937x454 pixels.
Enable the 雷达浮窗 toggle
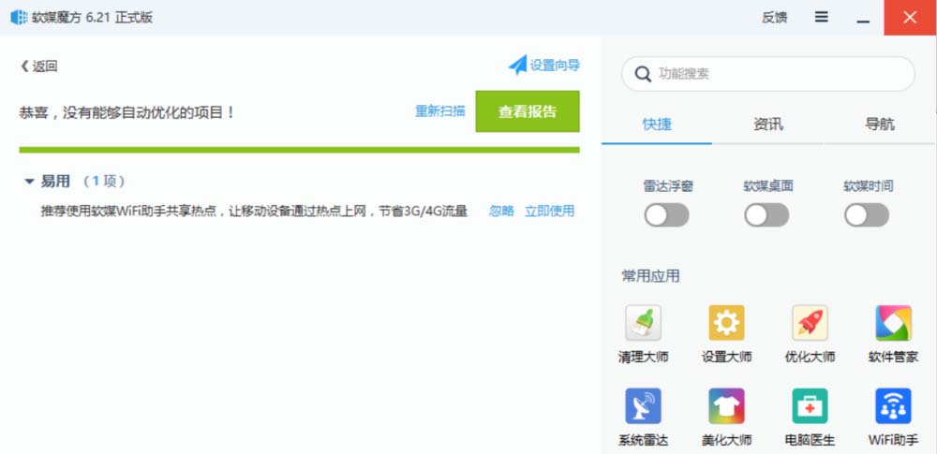pos(667,215)
